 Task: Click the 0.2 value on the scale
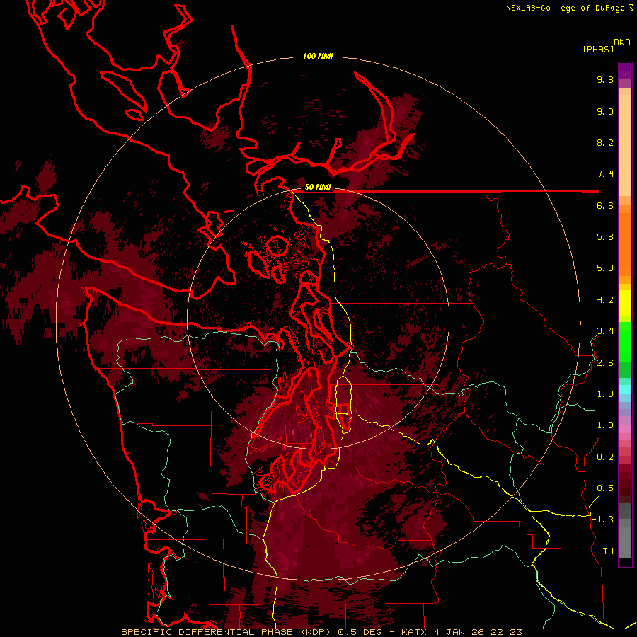click(605, 457)
